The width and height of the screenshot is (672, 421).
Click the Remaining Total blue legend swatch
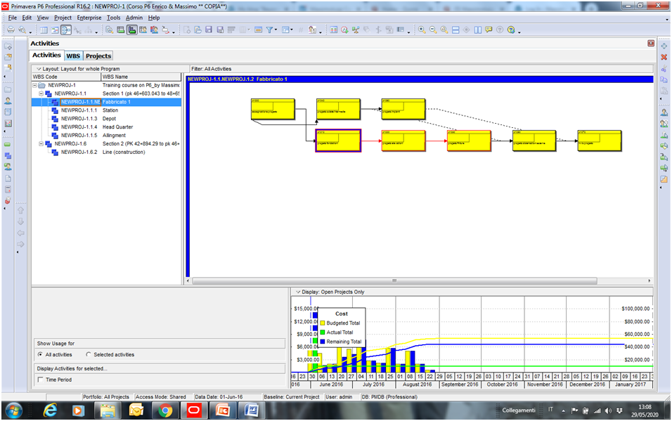point(323,342)
